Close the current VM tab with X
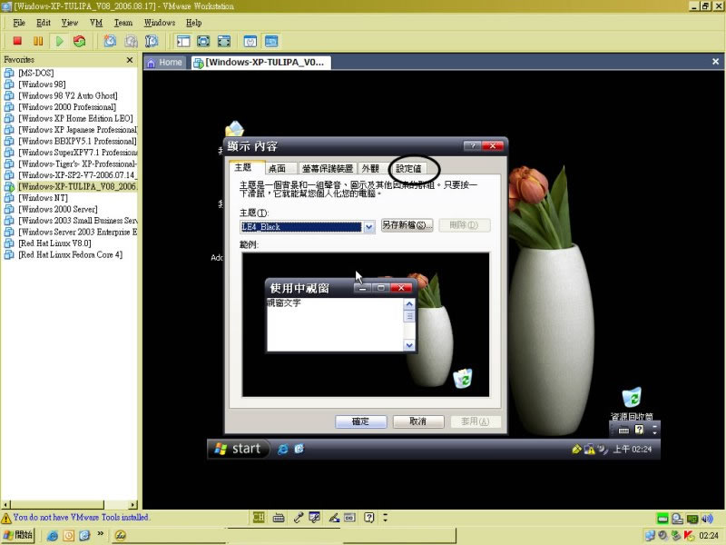Screen dimensions: 726x545 [x=715, y=62]
